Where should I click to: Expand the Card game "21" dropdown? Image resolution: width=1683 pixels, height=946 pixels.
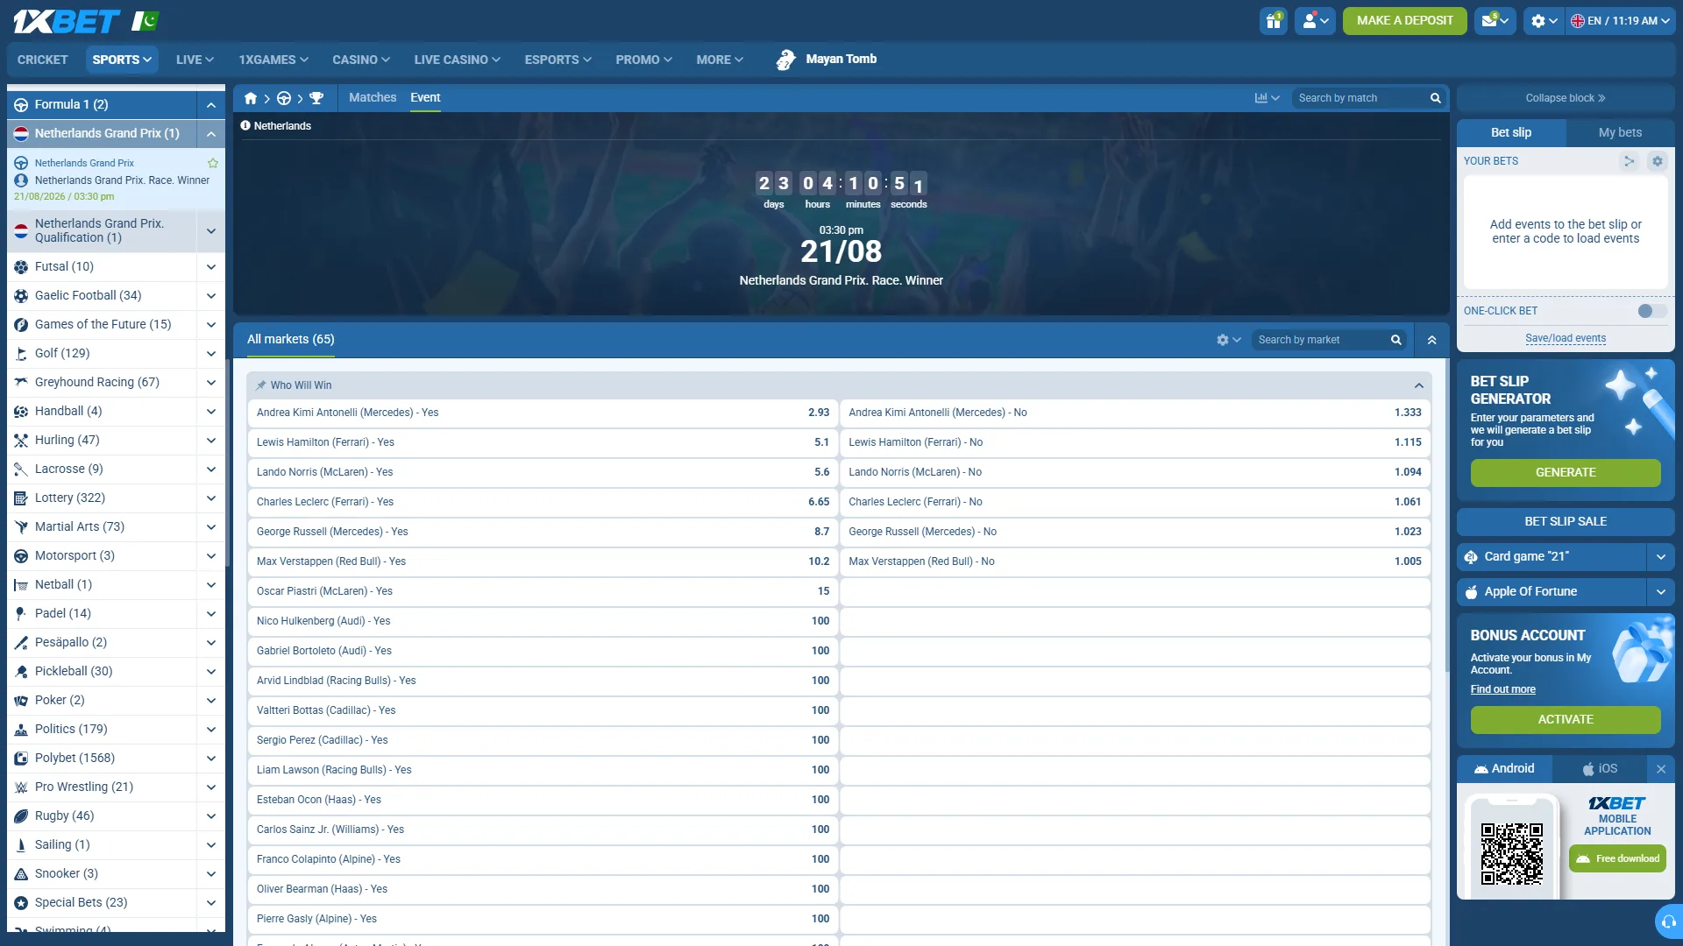tap(1661, 557)
